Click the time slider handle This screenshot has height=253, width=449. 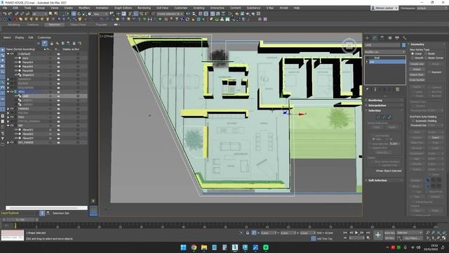click(20, 219)
